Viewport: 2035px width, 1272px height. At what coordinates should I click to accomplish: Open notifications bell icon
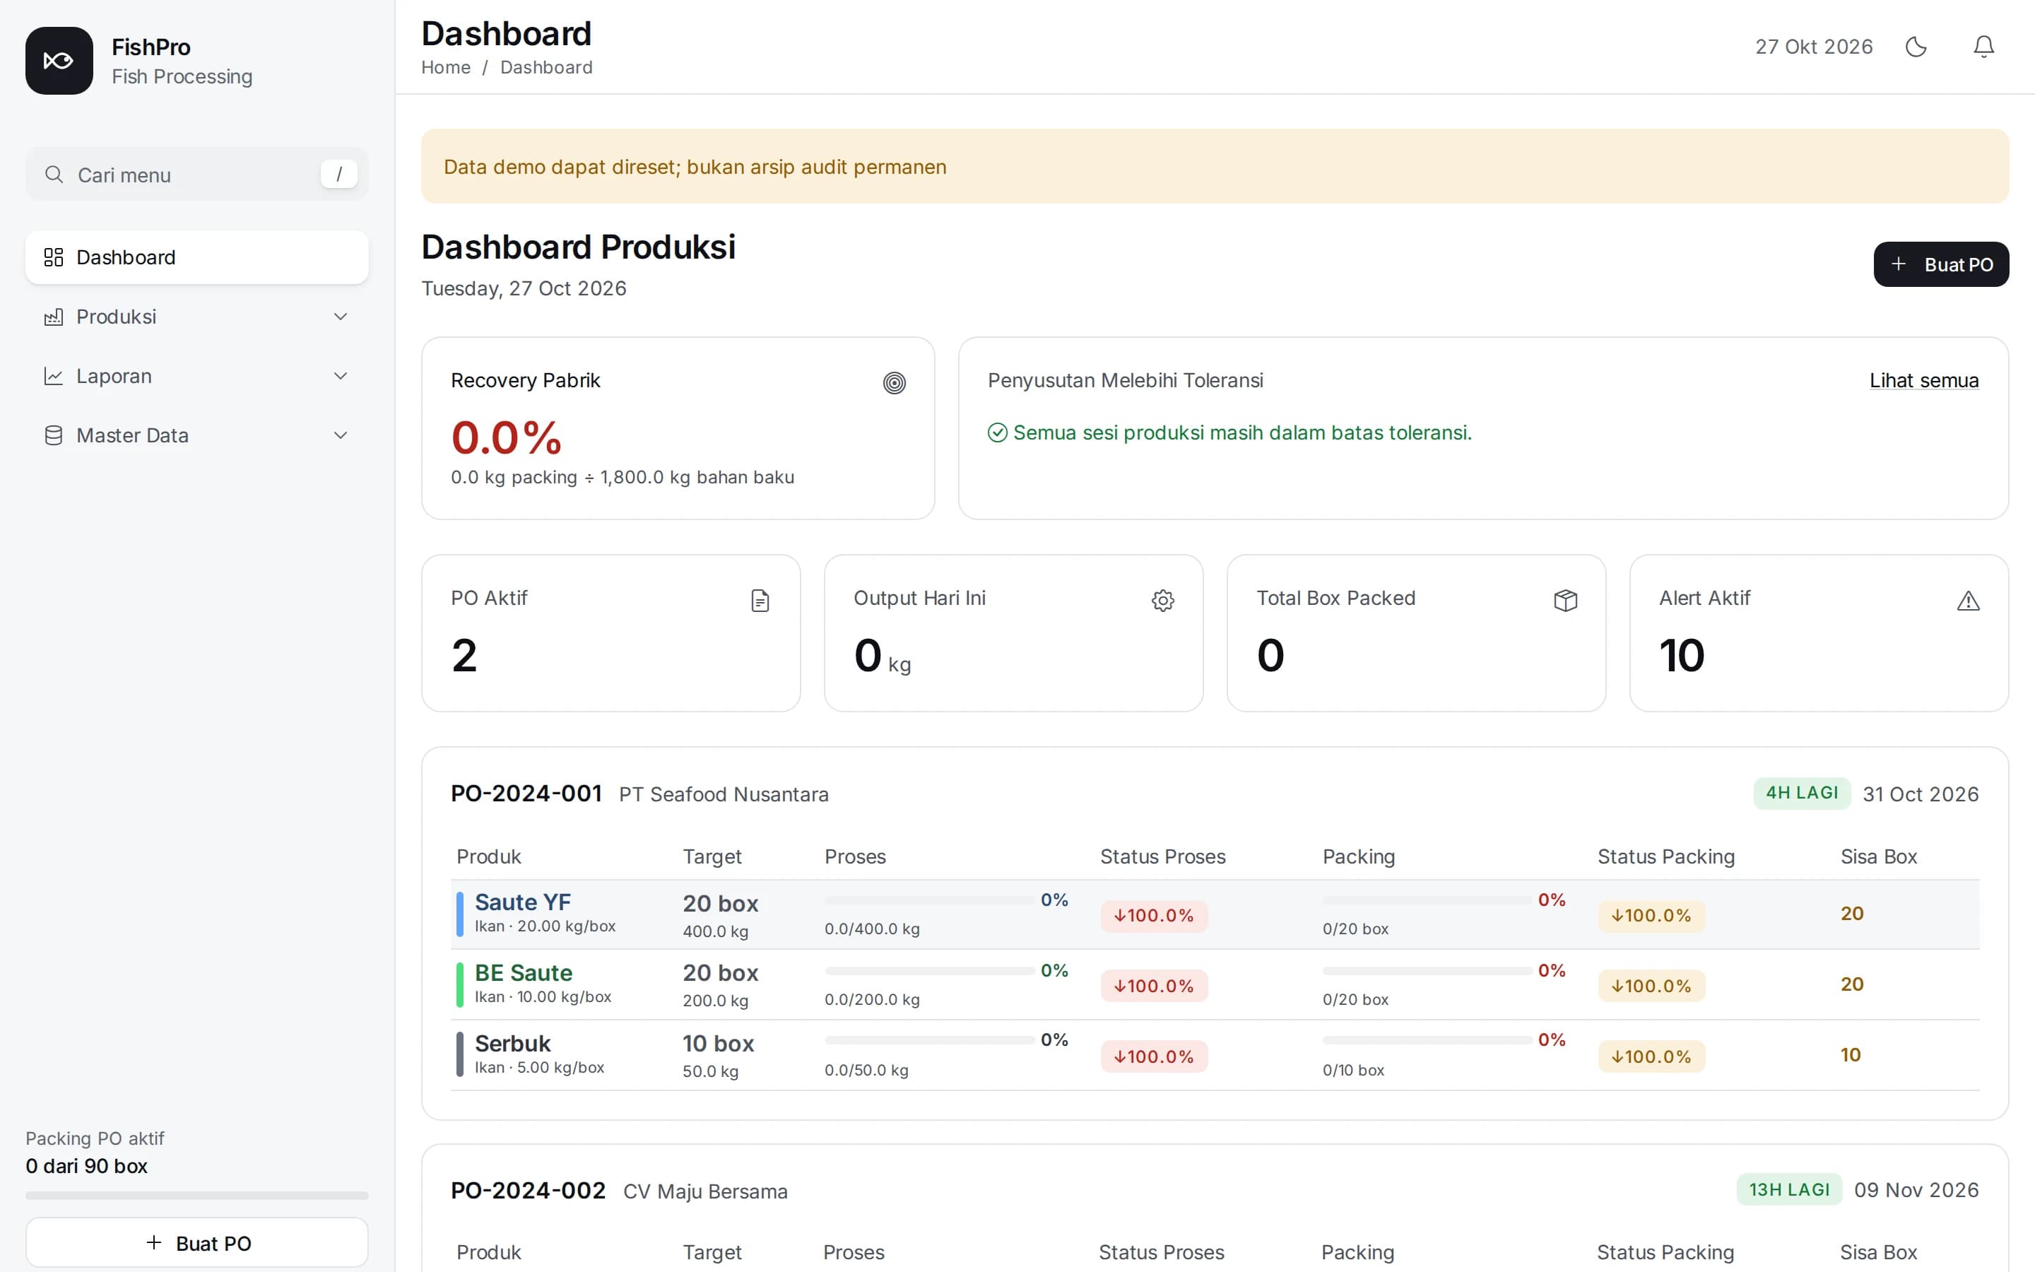pyautogui.click(x=1983, y=46)
